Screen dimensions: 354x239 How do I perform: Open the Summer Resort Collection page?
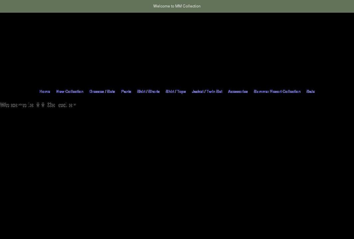tap(277, 91)
